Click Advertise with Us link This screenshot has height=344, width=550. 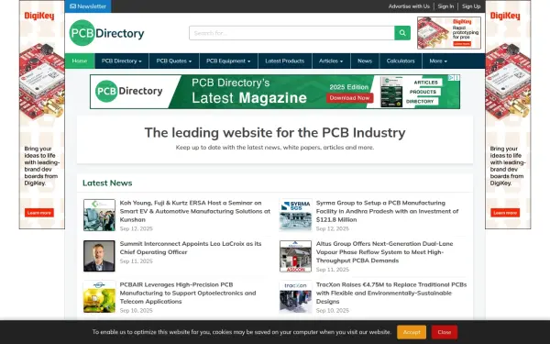click(x=409, y=6)
